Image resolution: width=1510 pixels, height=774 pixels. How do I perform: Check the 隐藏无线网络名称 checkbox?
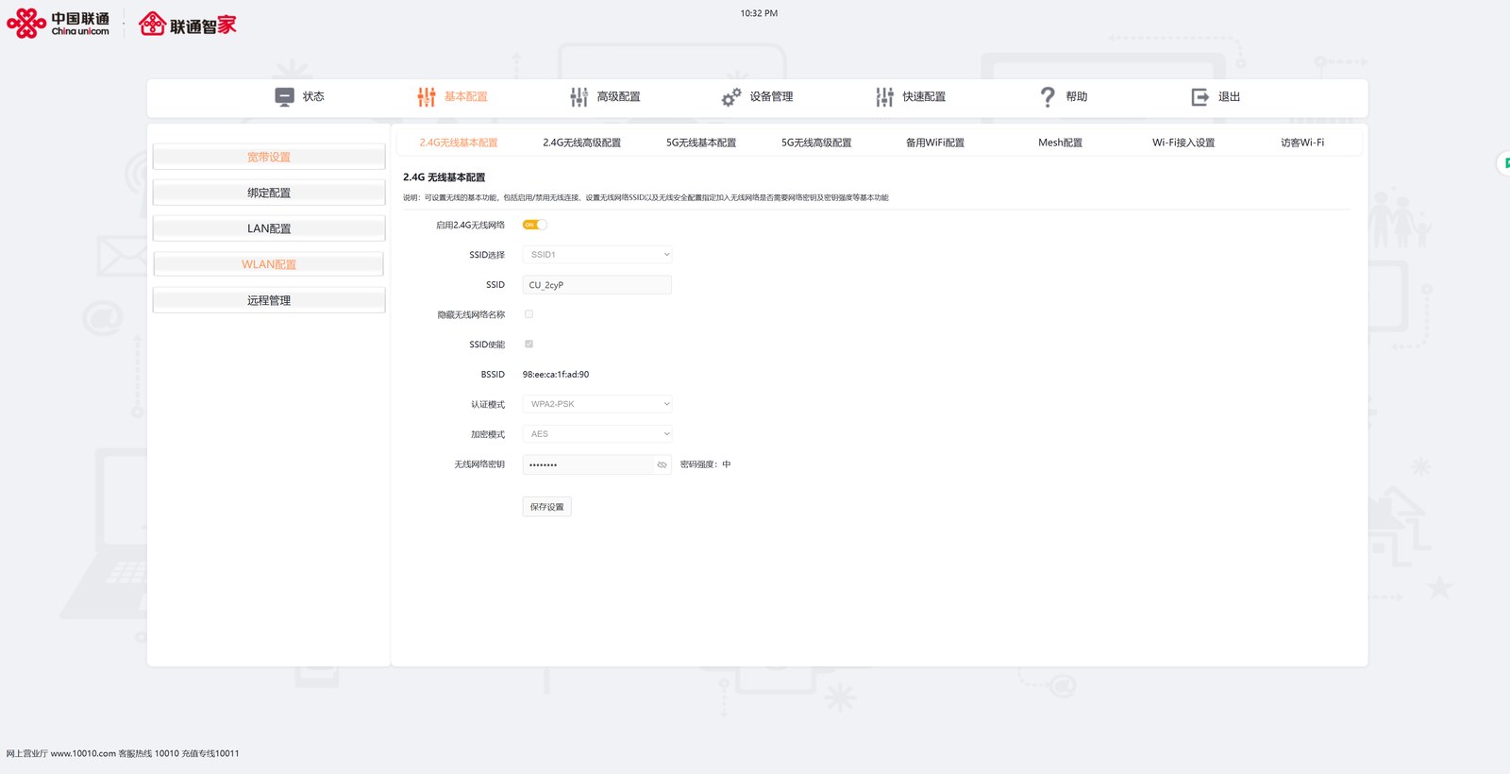point(528,314)
